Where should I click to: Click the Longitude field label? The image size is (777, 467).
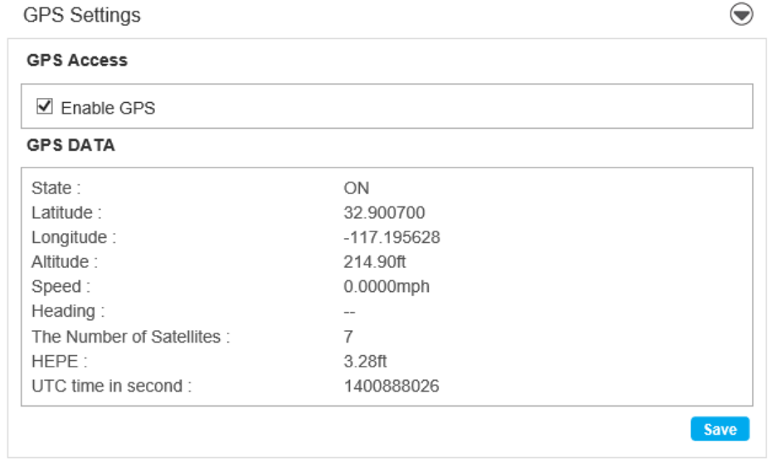[x=74, y=238]
